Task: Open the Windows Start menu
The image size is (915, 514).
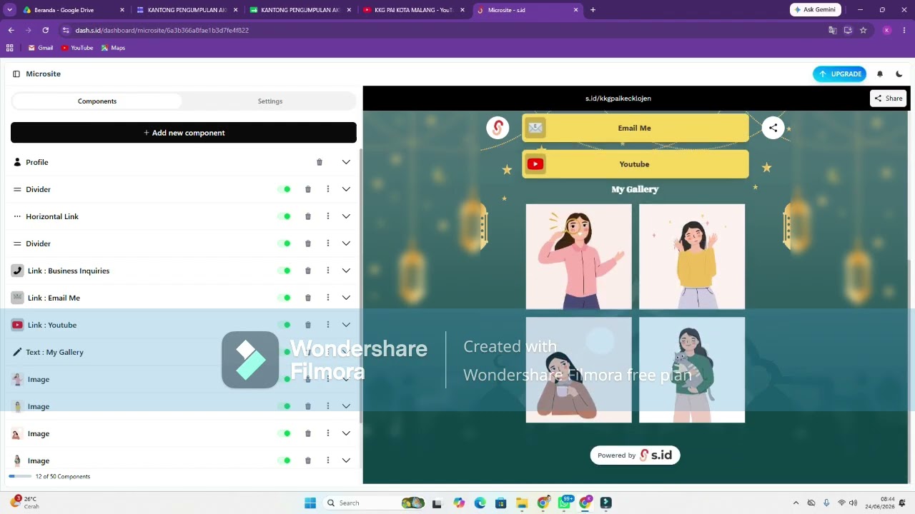Action: click(310, 503)
